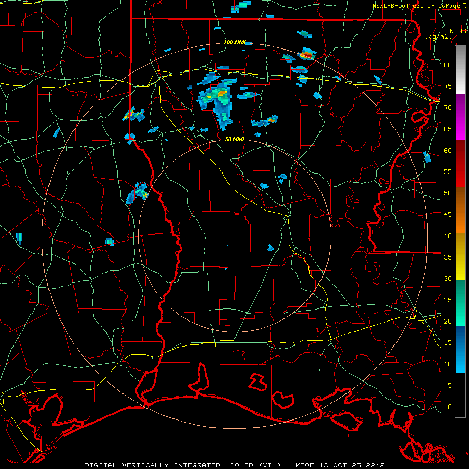
Task: Pick the orange-brown segment of the color bar
Action: 460,210
